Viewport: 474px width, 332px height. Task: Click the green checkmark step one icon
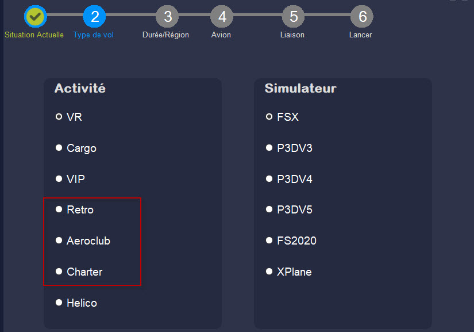36,16
